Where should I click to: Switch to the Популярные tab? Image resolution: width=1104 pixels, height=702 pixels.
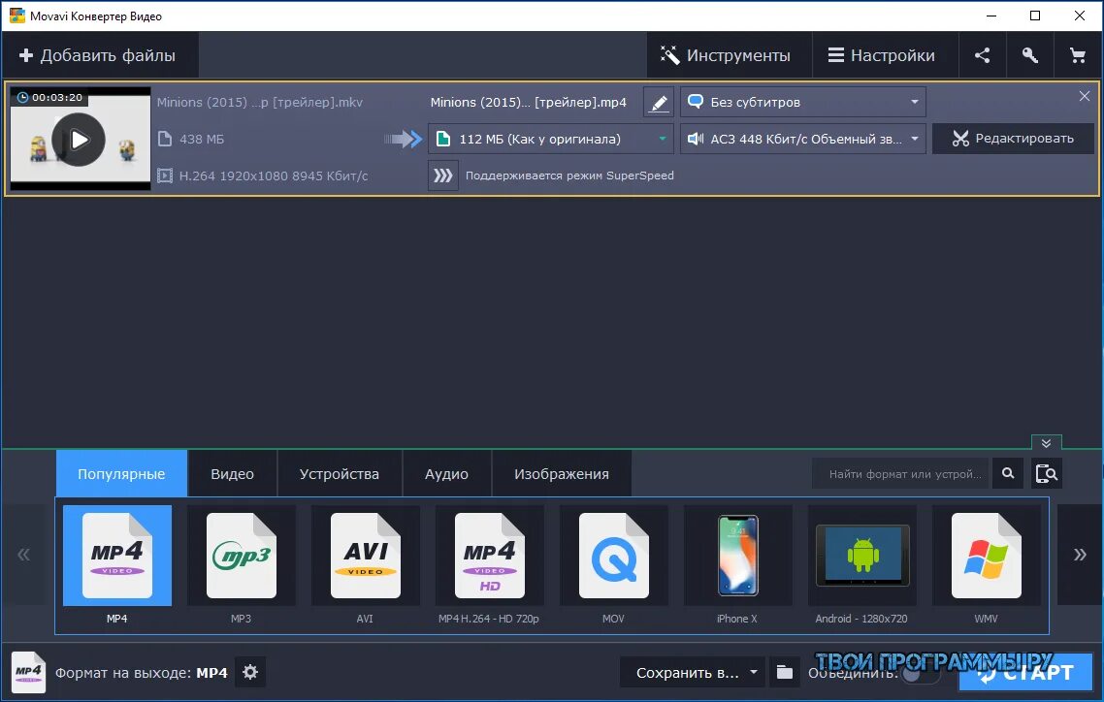pos(122,473)
